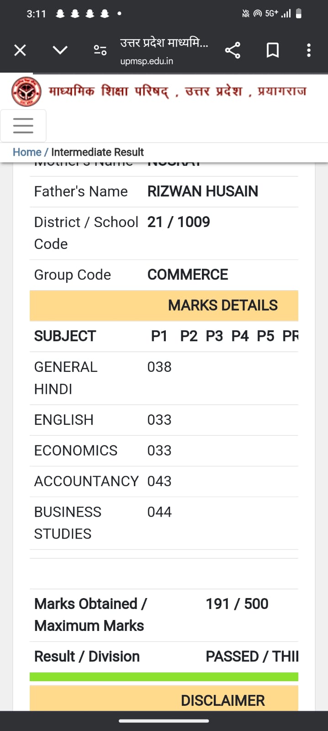Image resolution: width=328 pixels, height=731 pixels.
Task: Tap the Hindi board title heading
Action: tap(177, 91)
